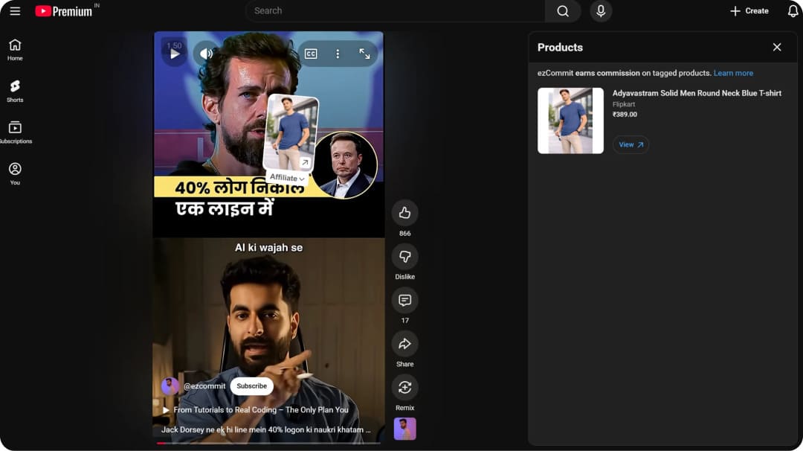Focus the Search input field

(x=396, y=10)
